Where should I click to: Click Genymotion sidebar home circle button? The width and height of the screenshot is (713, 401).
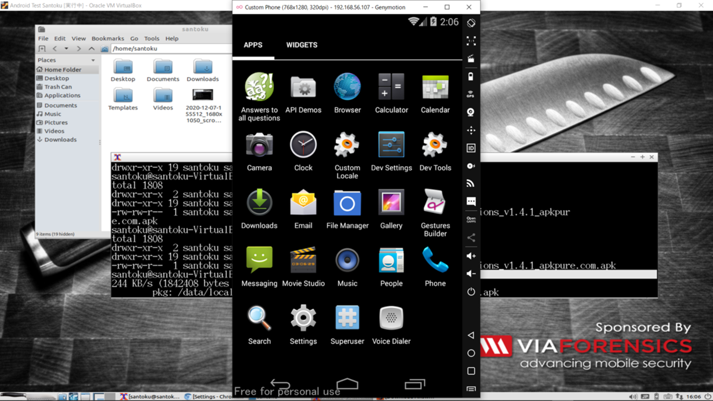(471, 353)
